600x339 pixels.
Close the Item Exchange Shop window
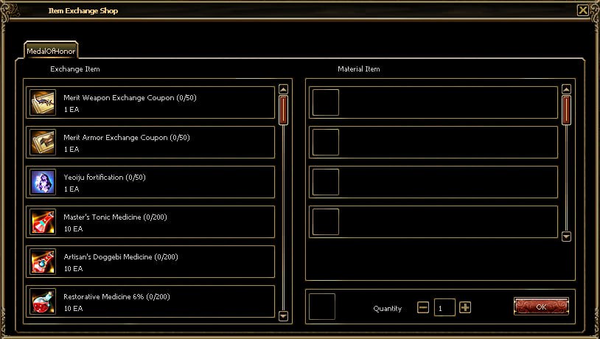point(583,10)
